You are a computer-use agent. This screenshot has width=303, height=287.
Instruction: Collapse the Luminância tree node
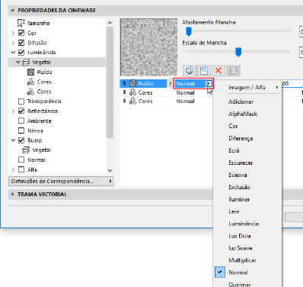pos(13,53)
